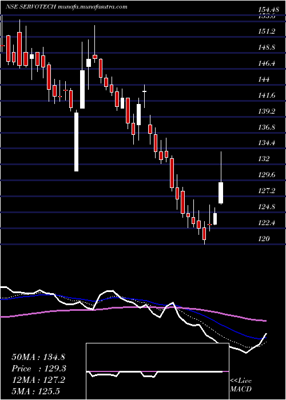This screenshot has width=286, height=400.
Task: Click the 151.2 price axis label
Action: point(267,31)
